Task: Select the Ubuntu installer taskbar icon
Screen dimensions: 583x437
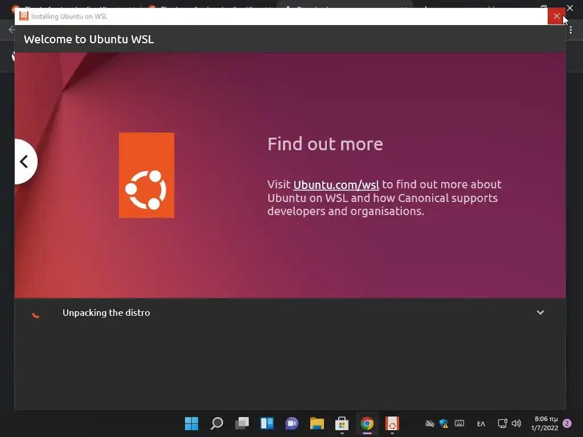Action: [392, 423]
